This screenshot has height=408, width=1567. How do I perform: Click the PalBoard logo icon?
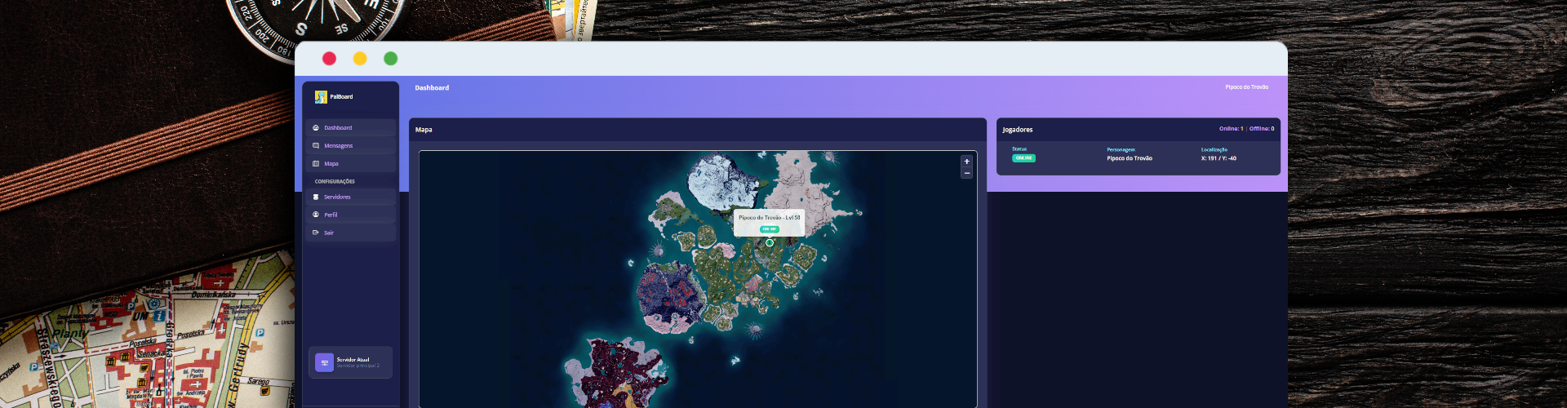coord(321,97)
